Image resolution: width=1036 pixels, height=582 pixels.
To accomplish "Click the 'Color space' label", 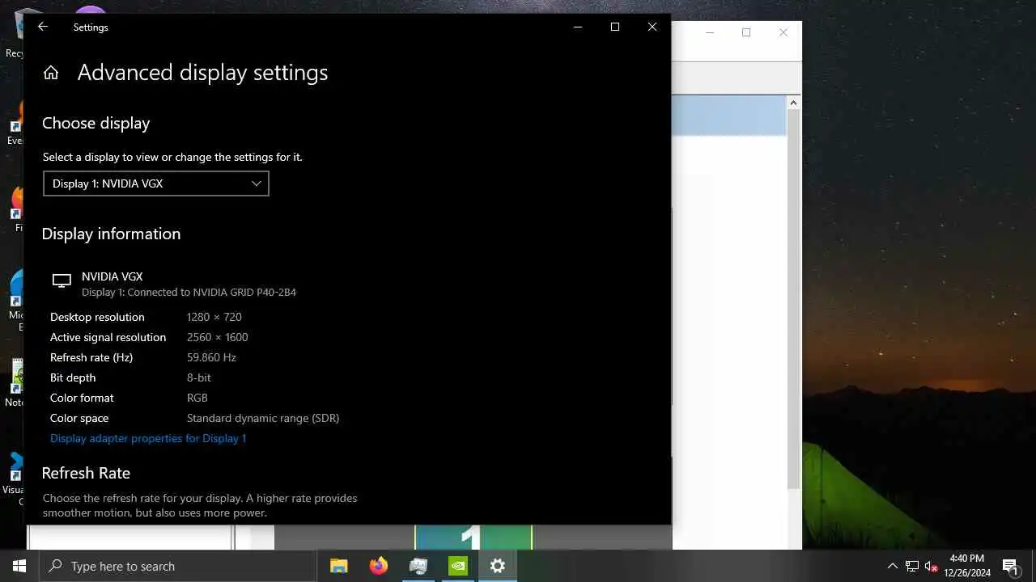I will click(79, 418).
